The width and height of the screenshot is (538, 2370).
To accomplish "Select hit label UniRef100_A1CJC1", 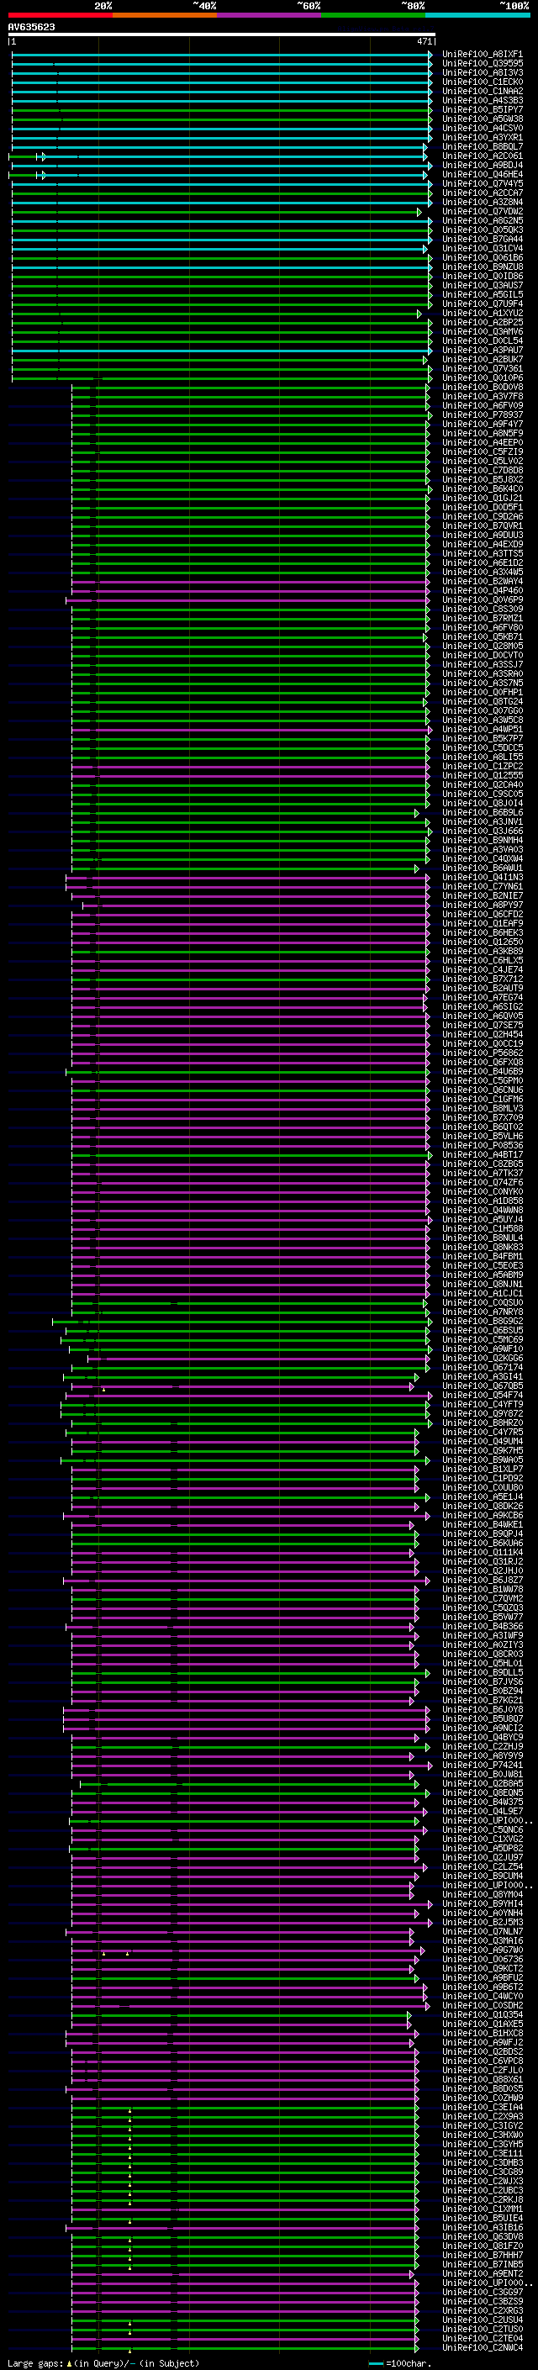I will point(482,1294).
